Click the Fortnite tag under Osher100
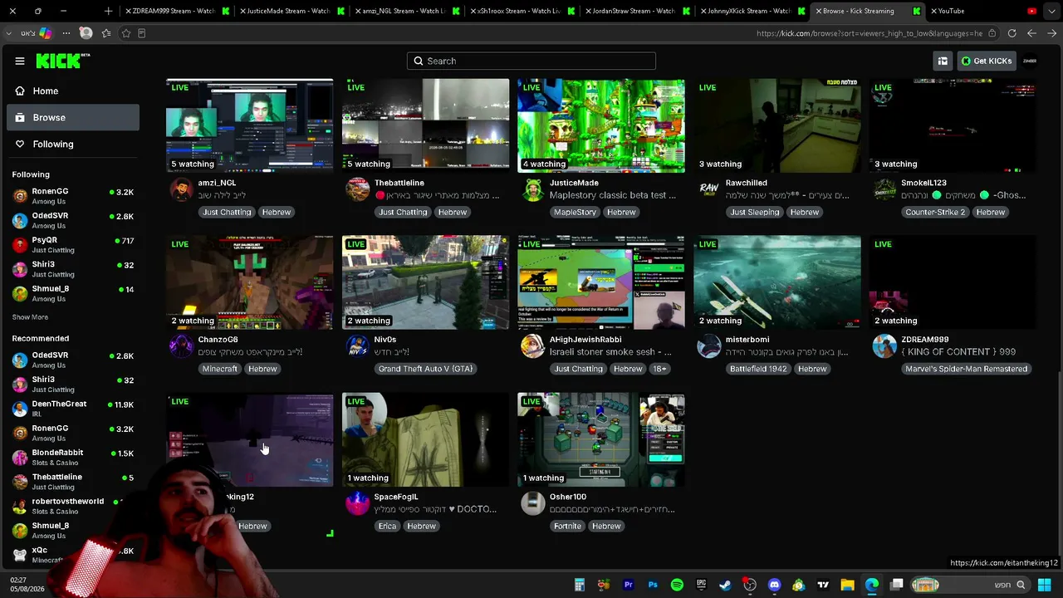The height and width of the screenshot is (598, 1063). click(568, 526)
